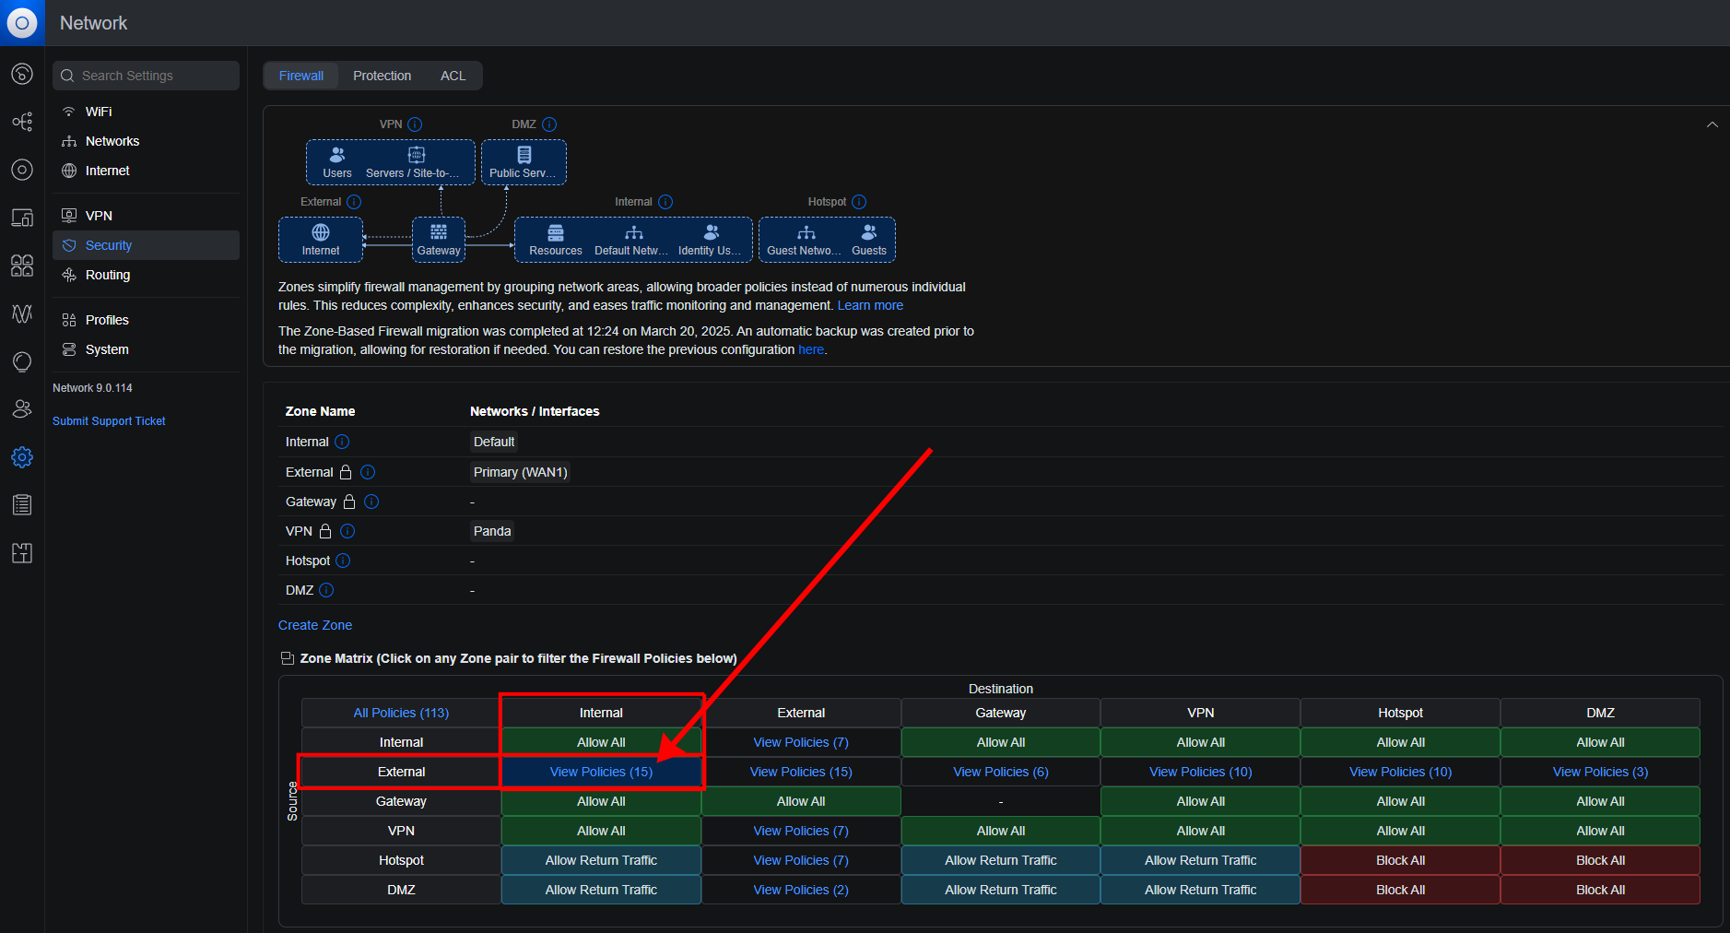Screen dimensions: 1730x933
Task: Select the Guest Network icon under Hotspot
Action: coord(804,232)
